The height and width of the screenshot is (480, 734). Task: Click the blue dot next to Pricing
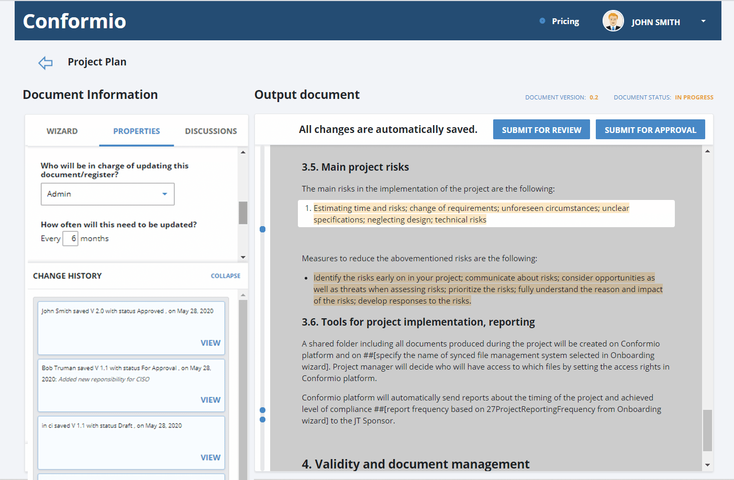point(542,21)
